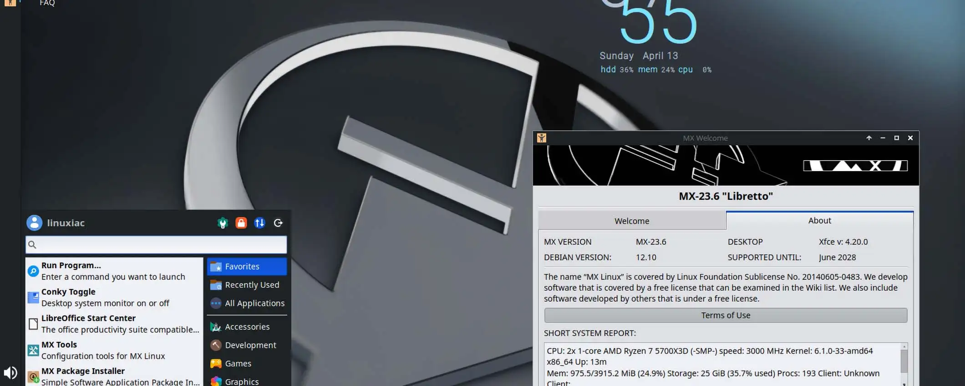The image size is (965, 386).
Task: Click the All Applications dots icon
Action: pos(216,303)
